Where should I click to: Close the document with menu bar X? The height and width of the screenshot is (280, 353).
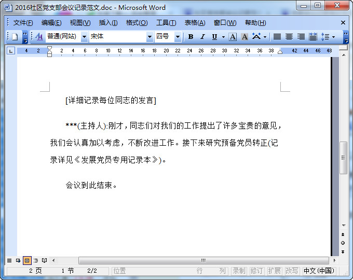tap(343, 23)
